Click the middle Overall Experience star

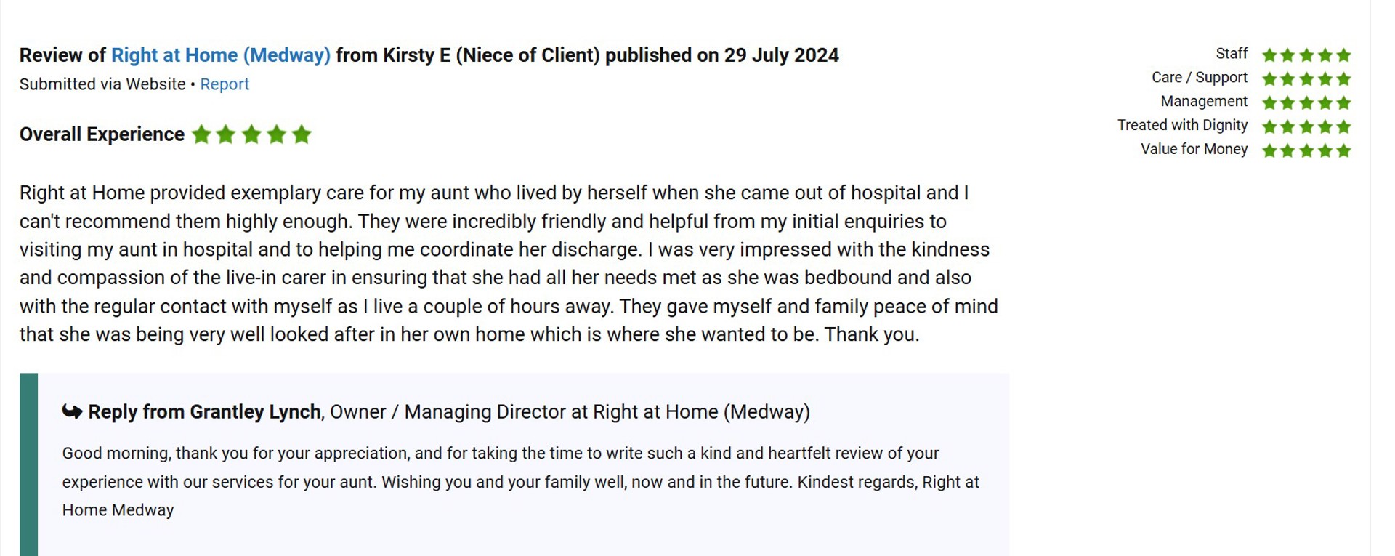251,134
